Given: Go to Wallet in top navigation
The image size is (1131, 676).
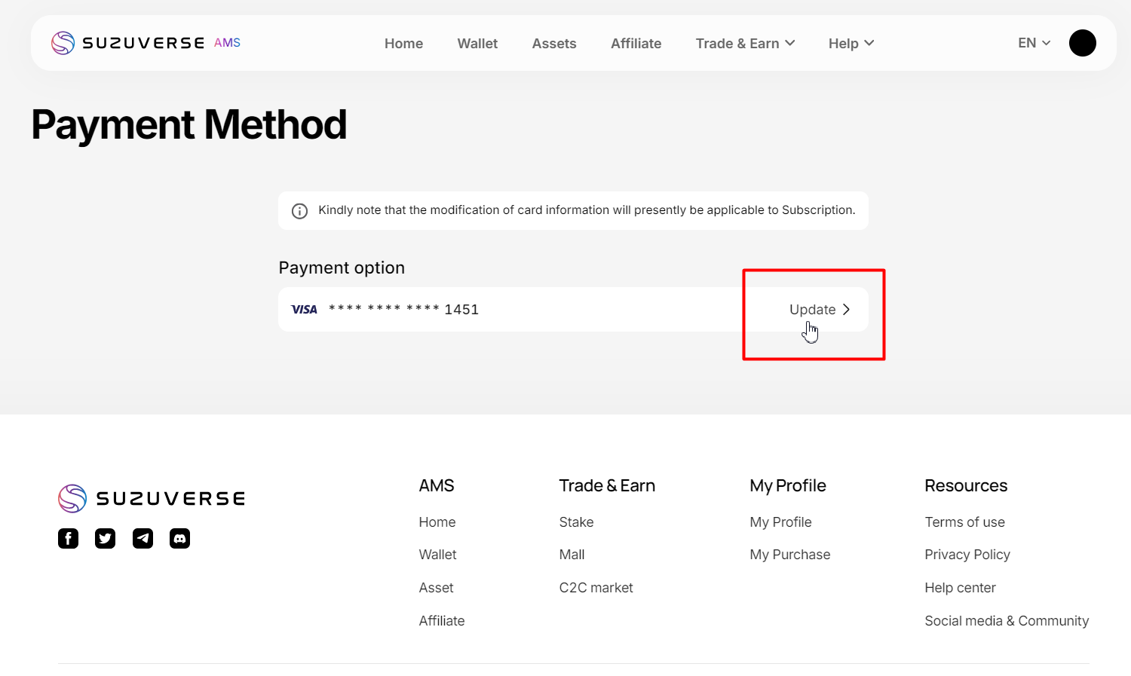Looking at the screenshot, I should point(477,44).
